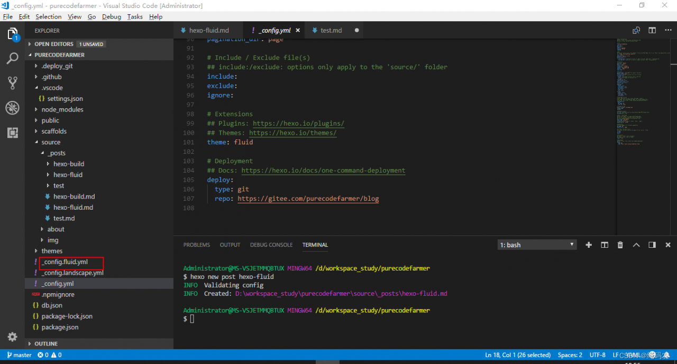This screenshot has width=677, height=364.
Task: Open package.json in the explorer
Action: coord(60,327)
